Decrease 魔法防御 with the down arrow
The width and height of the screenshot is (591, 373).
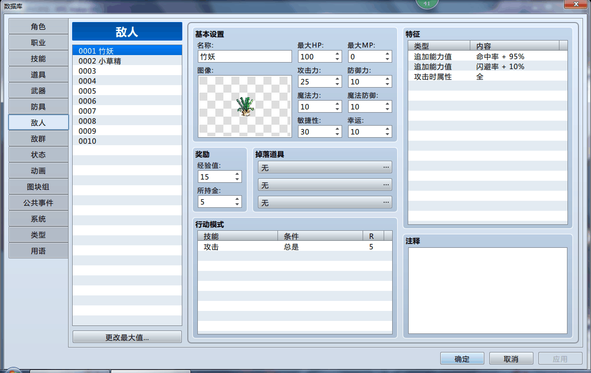point(388,109)
